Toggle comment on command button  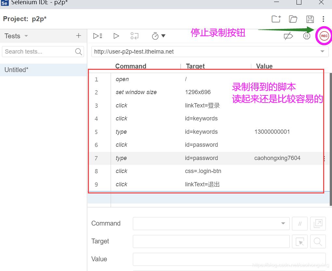[299, 224]
